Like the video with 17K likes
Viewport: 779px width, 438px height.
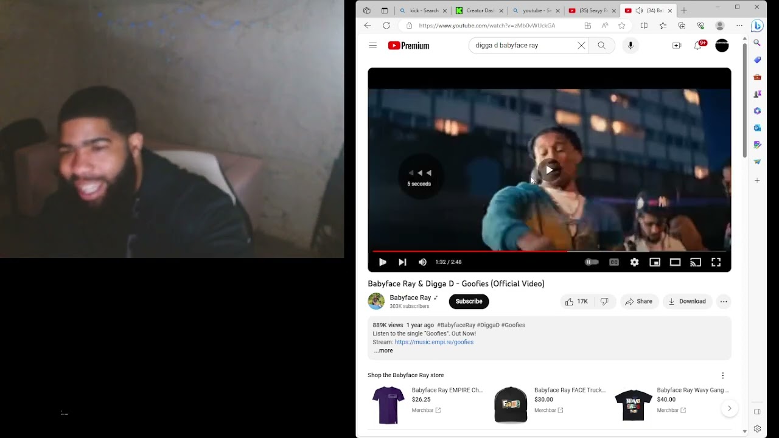point(576,301)
